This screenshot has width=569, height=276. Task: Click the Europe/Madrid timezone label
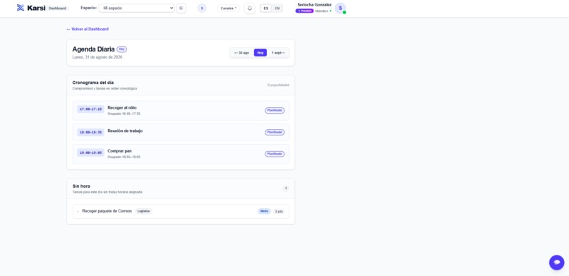(x=278, y=85)
